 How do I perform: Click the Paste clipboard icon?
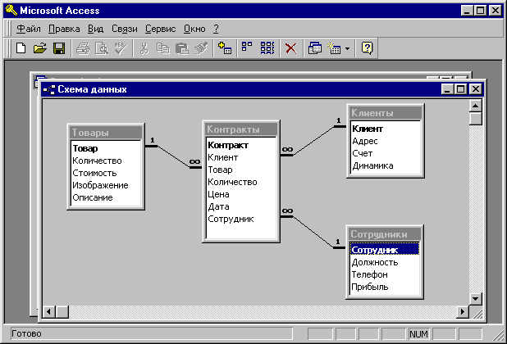(x=182, y=48)
